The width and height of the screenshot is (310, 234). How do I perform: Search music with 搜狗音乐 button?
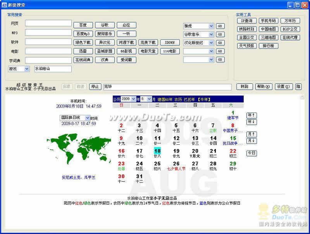point(105,34)
